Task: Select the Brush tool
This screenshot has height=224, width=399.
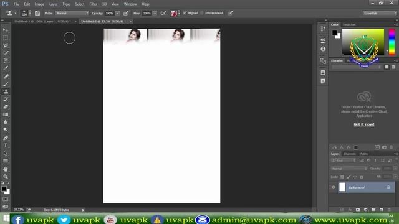Action: pos(6,84)
